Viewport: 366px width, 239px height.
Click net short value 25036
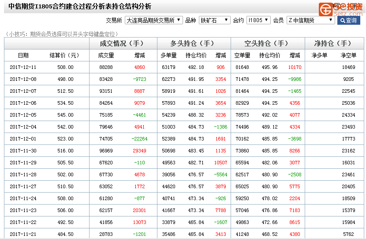(x=348, y=103)
